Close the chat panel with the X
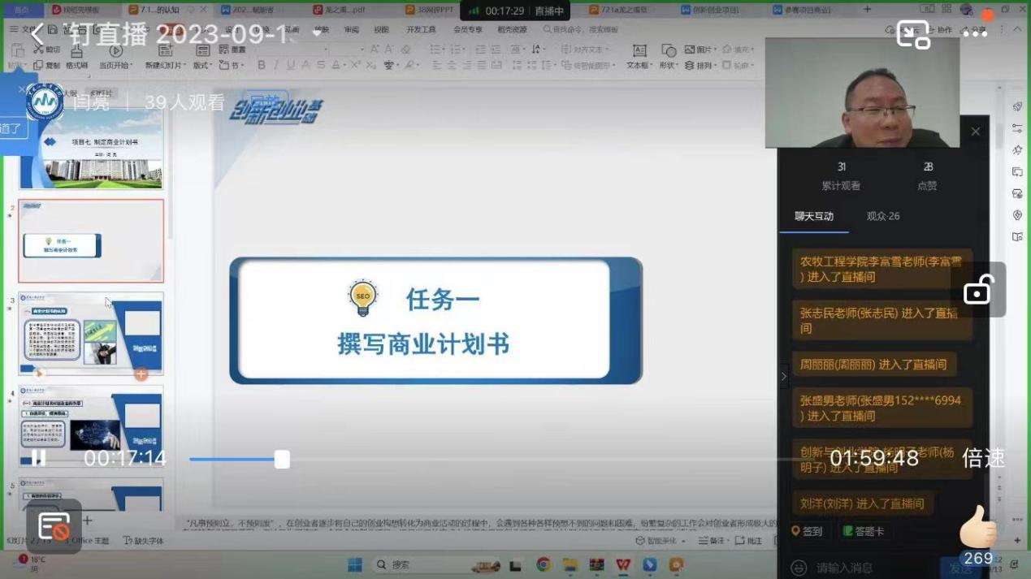The height and width of the screenshot is (579, 1031). 975,132
